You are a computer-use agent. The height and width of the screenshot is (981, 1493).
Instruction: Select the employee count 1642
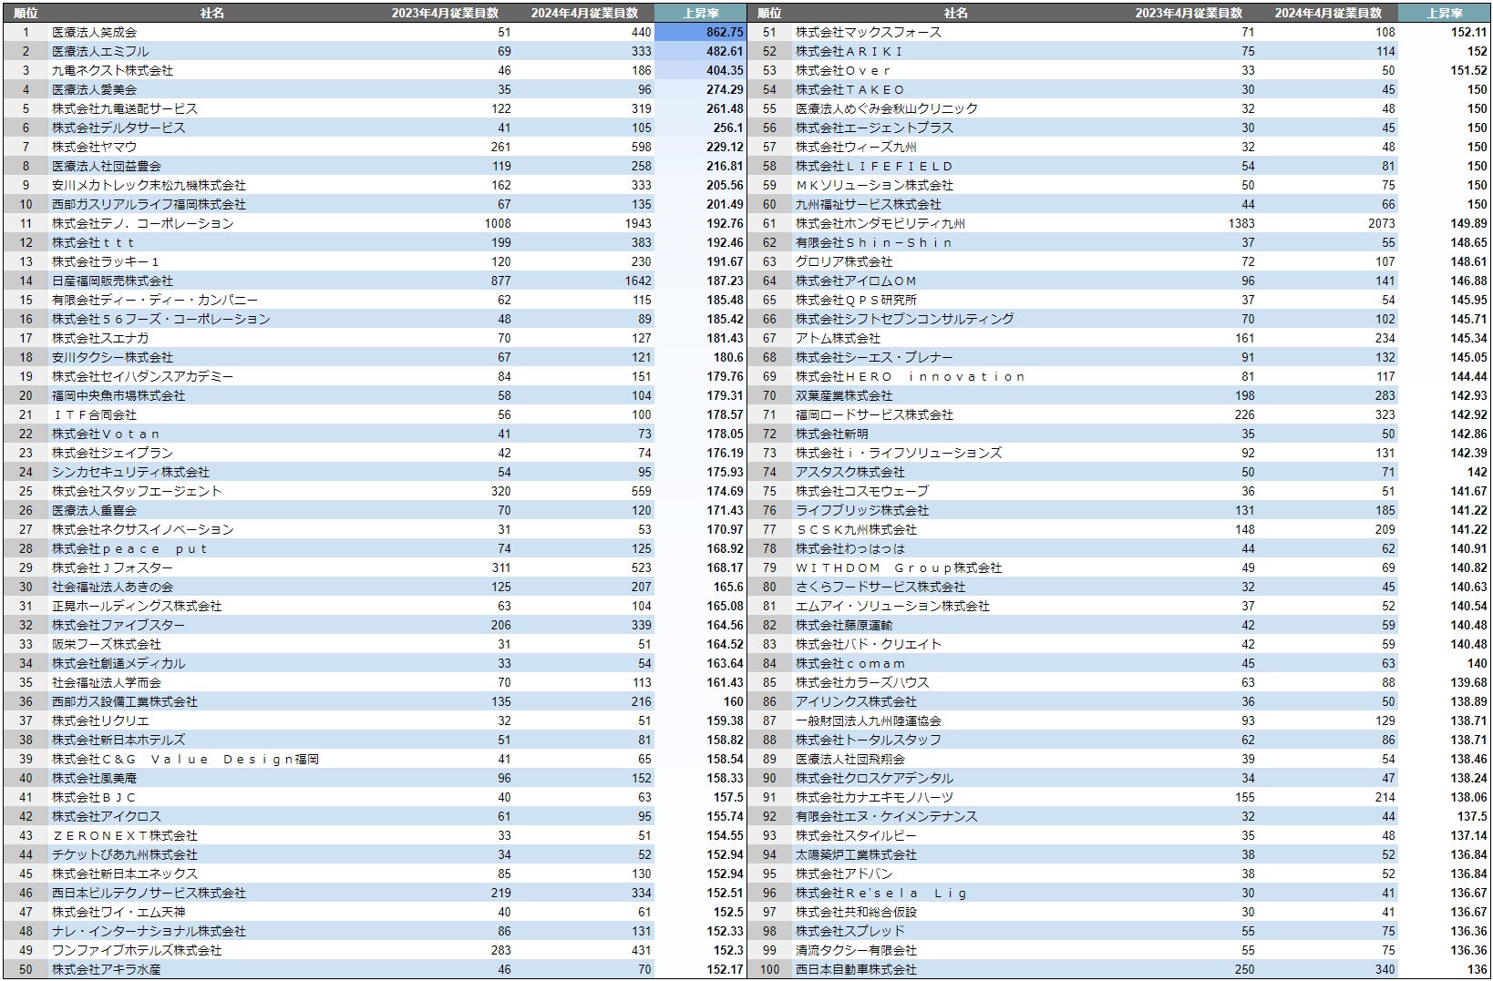tap(638, 281)
